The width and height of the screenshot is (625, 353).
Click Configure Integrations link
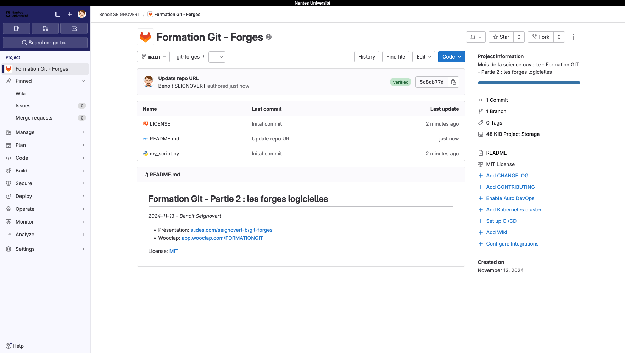coord(512,244)
